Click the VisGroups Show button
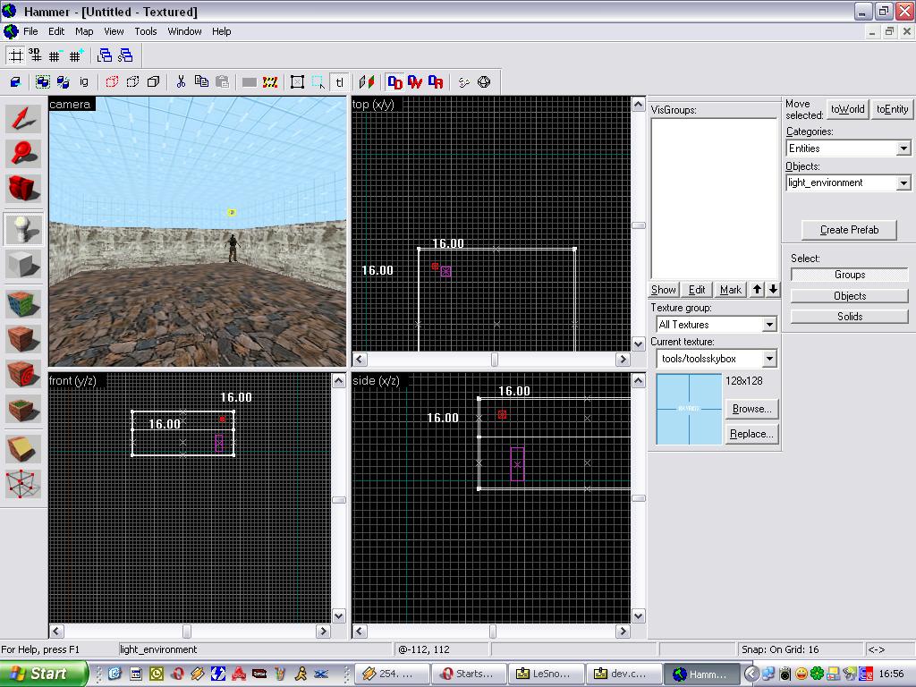This screenshot has height=687, width=916. [x=664, y=290]
